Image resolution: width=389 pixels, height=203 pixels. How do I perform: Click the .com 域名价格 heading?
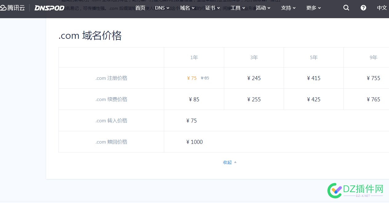click(90, 36)
